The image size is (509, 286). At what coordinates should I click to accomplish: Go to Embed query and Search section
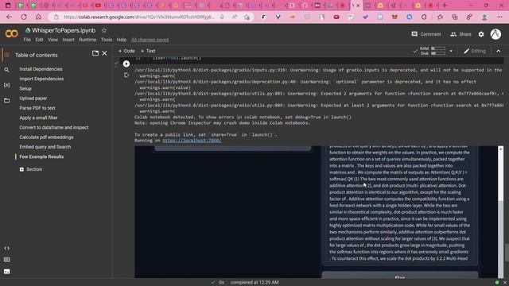click(45, 147)
